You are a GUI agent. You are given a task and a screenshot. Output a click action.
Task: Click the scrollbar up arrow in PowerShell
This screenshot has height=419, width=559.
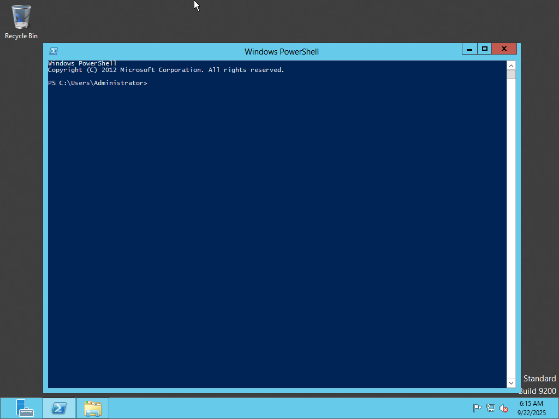tap(511, 65)
